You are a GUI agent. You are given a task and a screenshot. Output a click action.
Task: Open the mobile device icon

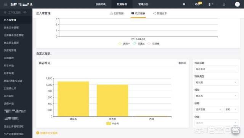(x=224, y=4)
